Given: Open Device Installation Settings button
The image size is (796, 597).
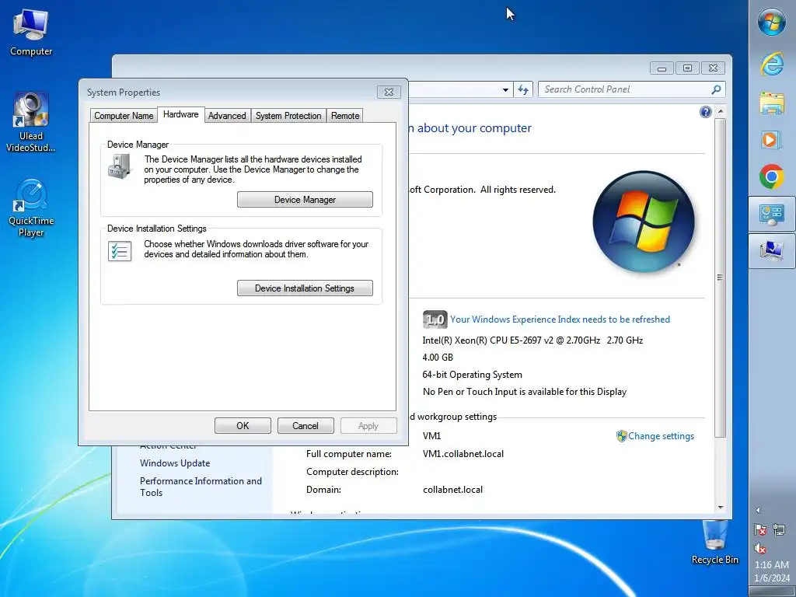Looking at the screenshot, I should [x=305, y=288].
